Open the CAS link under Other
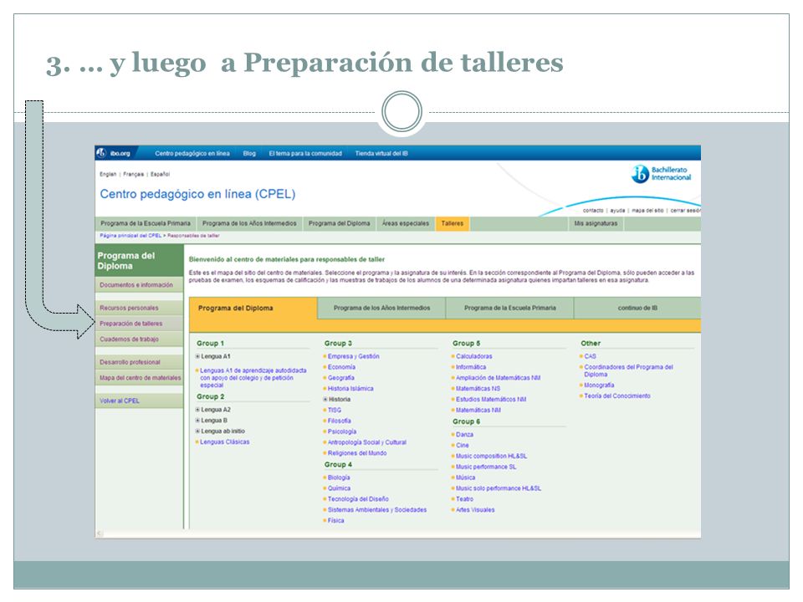 [590, 356]
